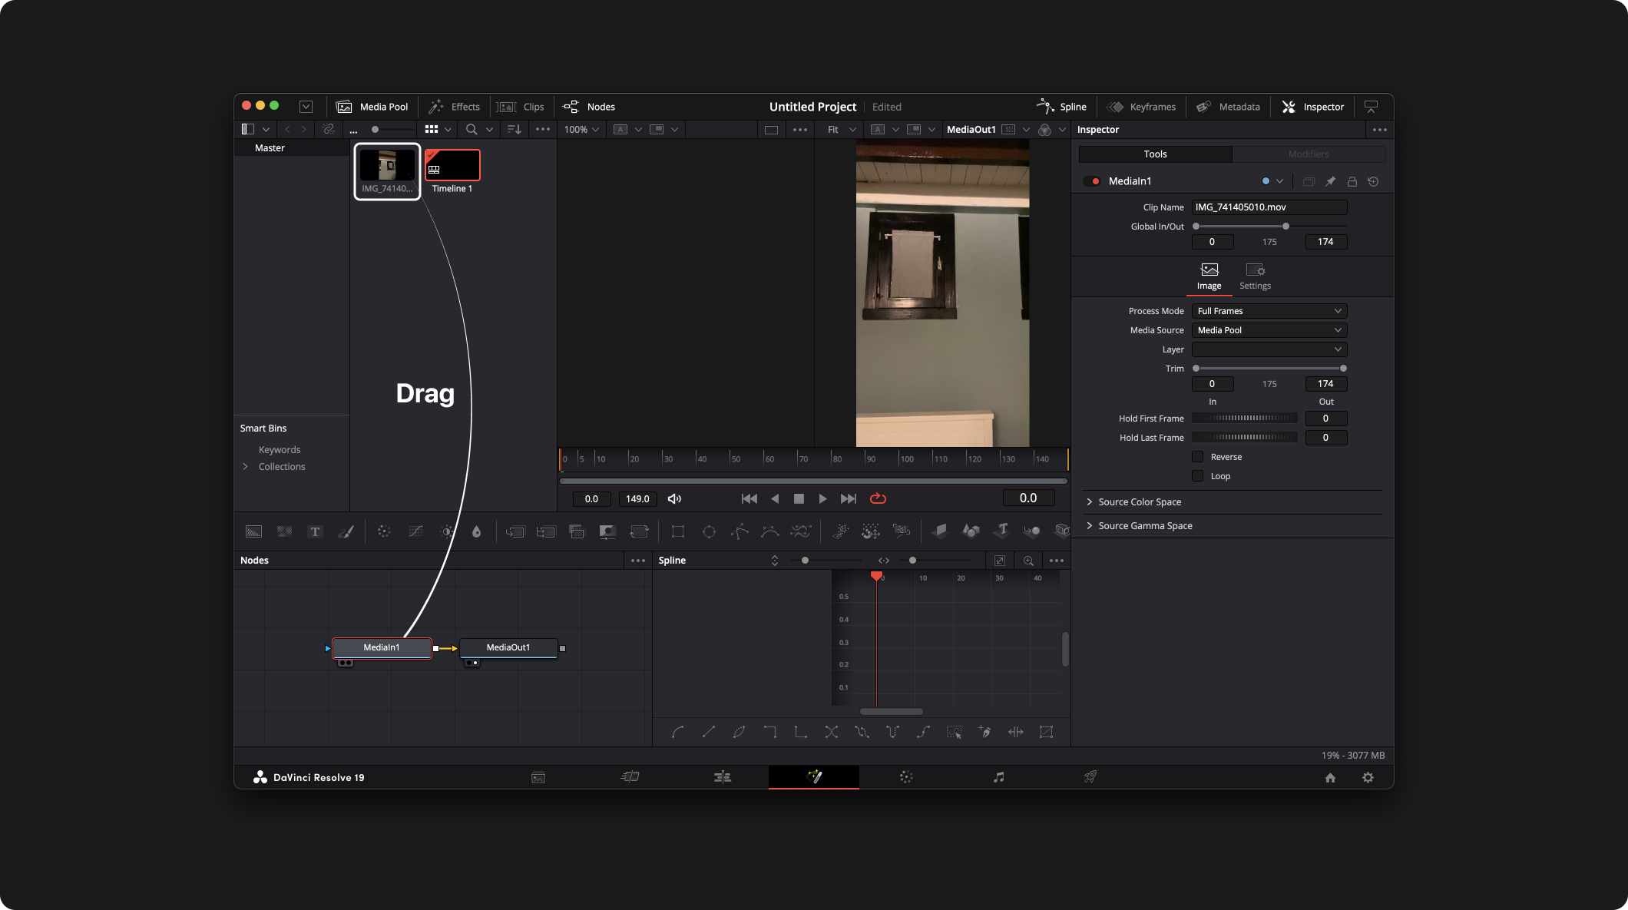Screen dimensions: 1628x910
Task: Click the loop playback icon
Action: pos(878,498)
